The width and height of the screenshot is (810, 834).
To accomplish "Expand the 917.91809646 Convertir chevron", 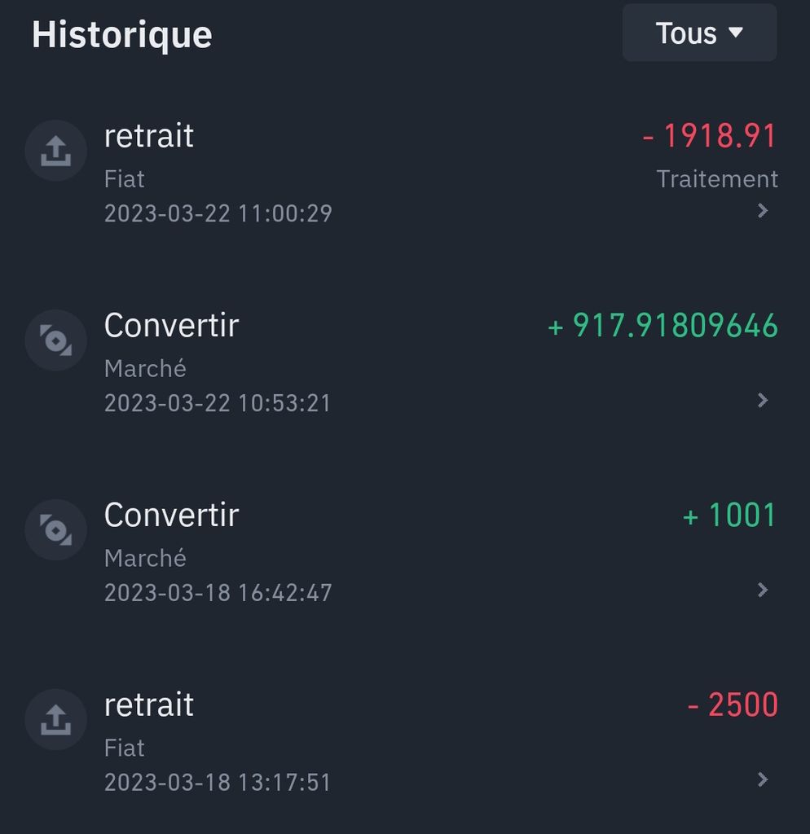I will [x=763, y=400].
